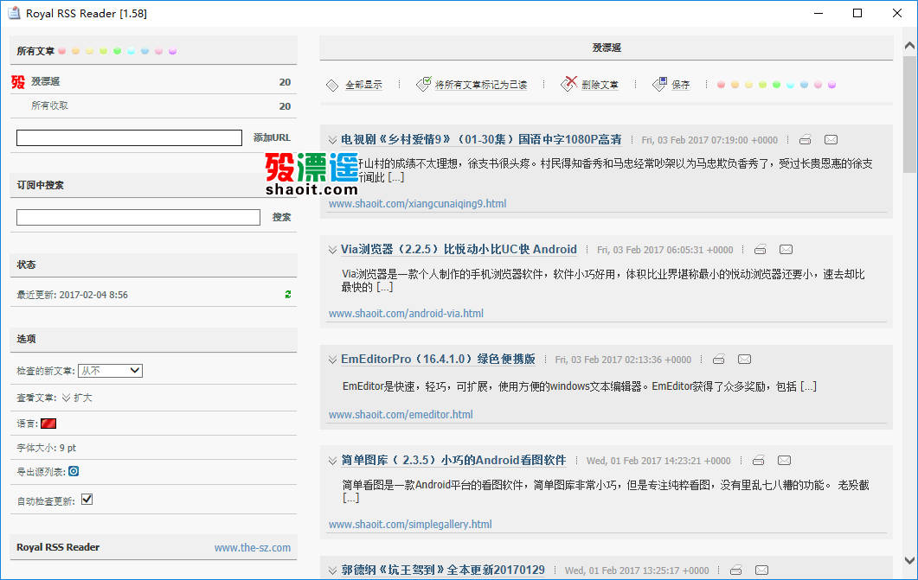Visit www.the-sz.com website link

[x=253, y=548]
